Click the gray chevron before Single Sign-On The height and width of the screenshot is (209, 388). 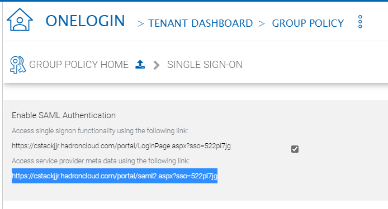pos(157,65)
